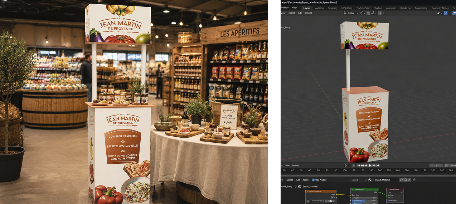Open the node editor Select menu
Screen dimensions: 456x204
click(290, 180)
